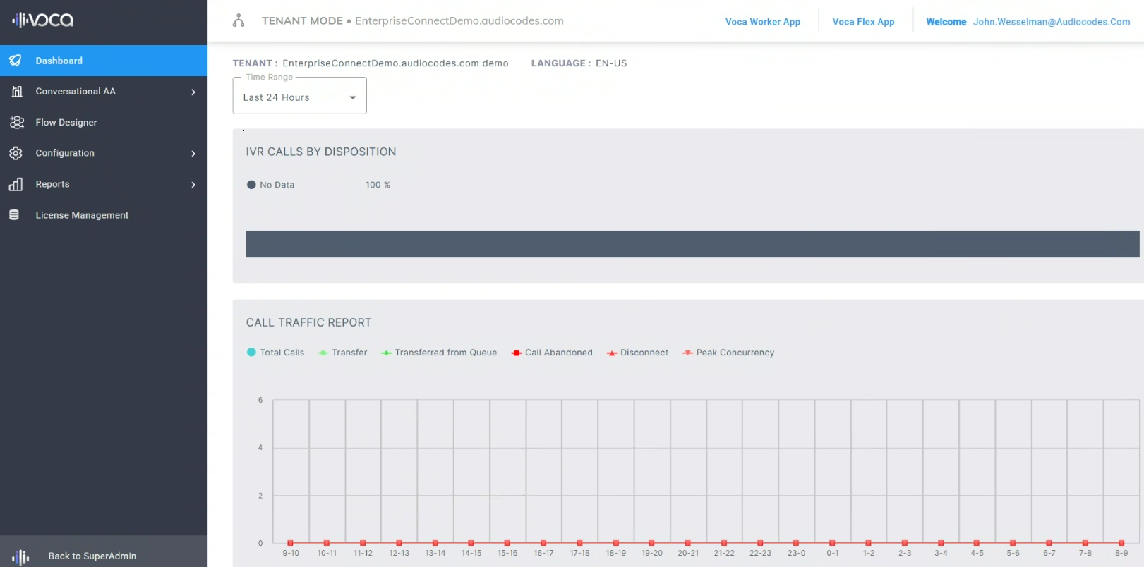Click Back to SuperAdmin at sidebar bottom

click(x=92, y=556)
